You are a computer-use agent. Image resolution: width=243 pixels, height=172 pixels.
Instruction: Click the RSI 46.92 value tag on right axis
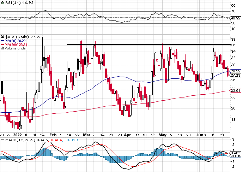(x=235, y=18)
